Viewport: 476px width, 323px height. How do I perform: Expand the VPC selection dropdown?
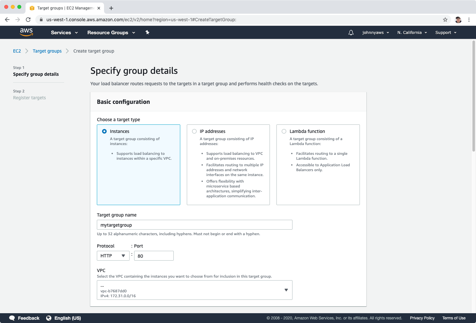click(195, 290)
